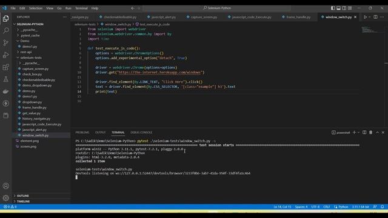388x218 pixels.
Task: Open the Testing flask view
Action: [x=5, y=79]
